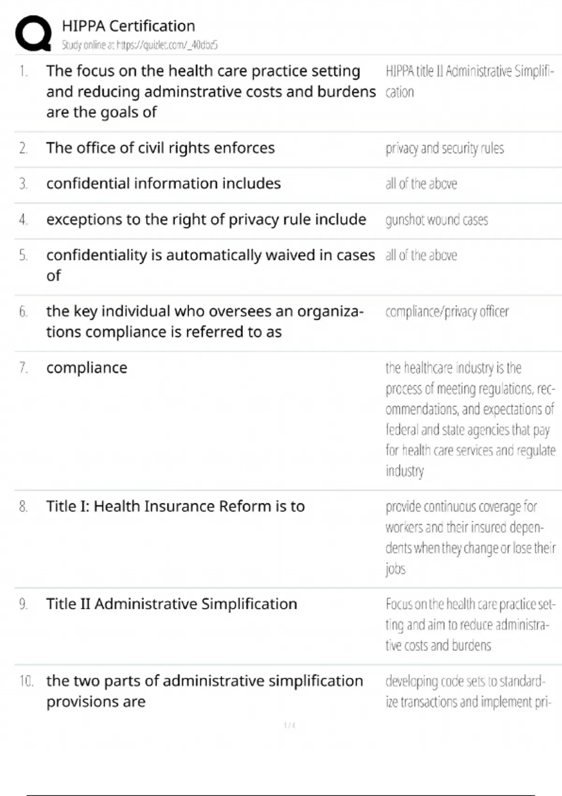
Task: Click the HIPPA Certification title
Action: pos(128,26)
